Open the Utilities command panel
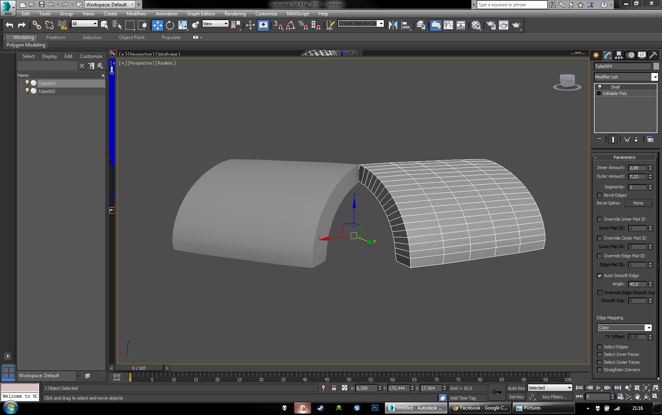Image resolution: width=662 pixels, height=415 pixels. tap(653, 55)
